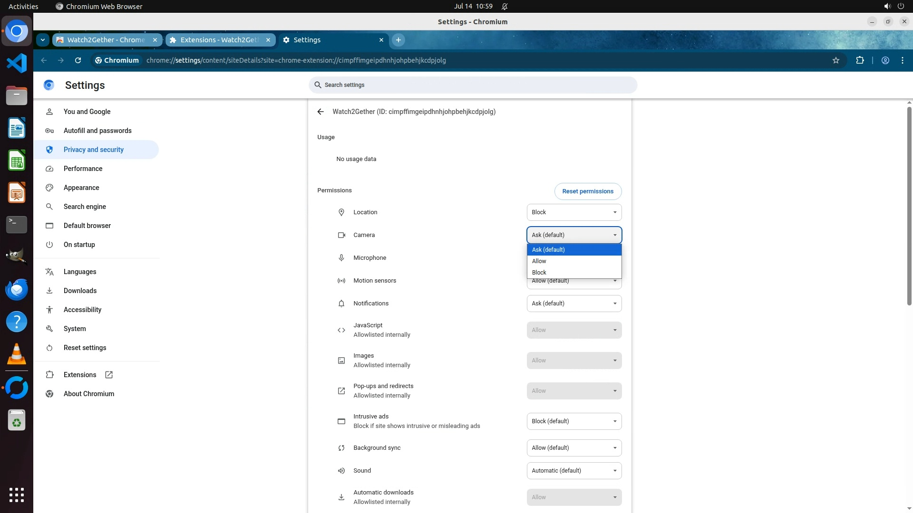Expand the Location permission dropdown
913x513 pixels.
point(574,212)
